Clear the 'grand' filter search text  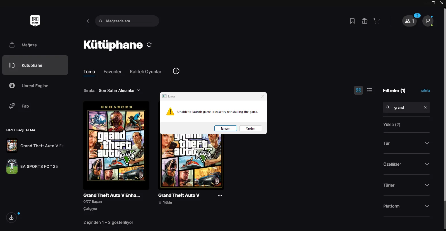click(425, 107)
